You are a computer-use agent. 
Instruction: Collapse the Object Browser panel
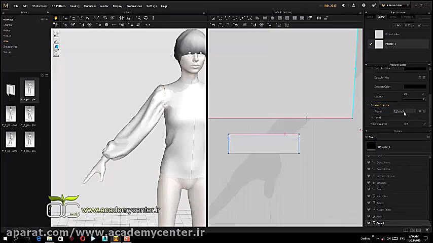[x=366, y=13]
